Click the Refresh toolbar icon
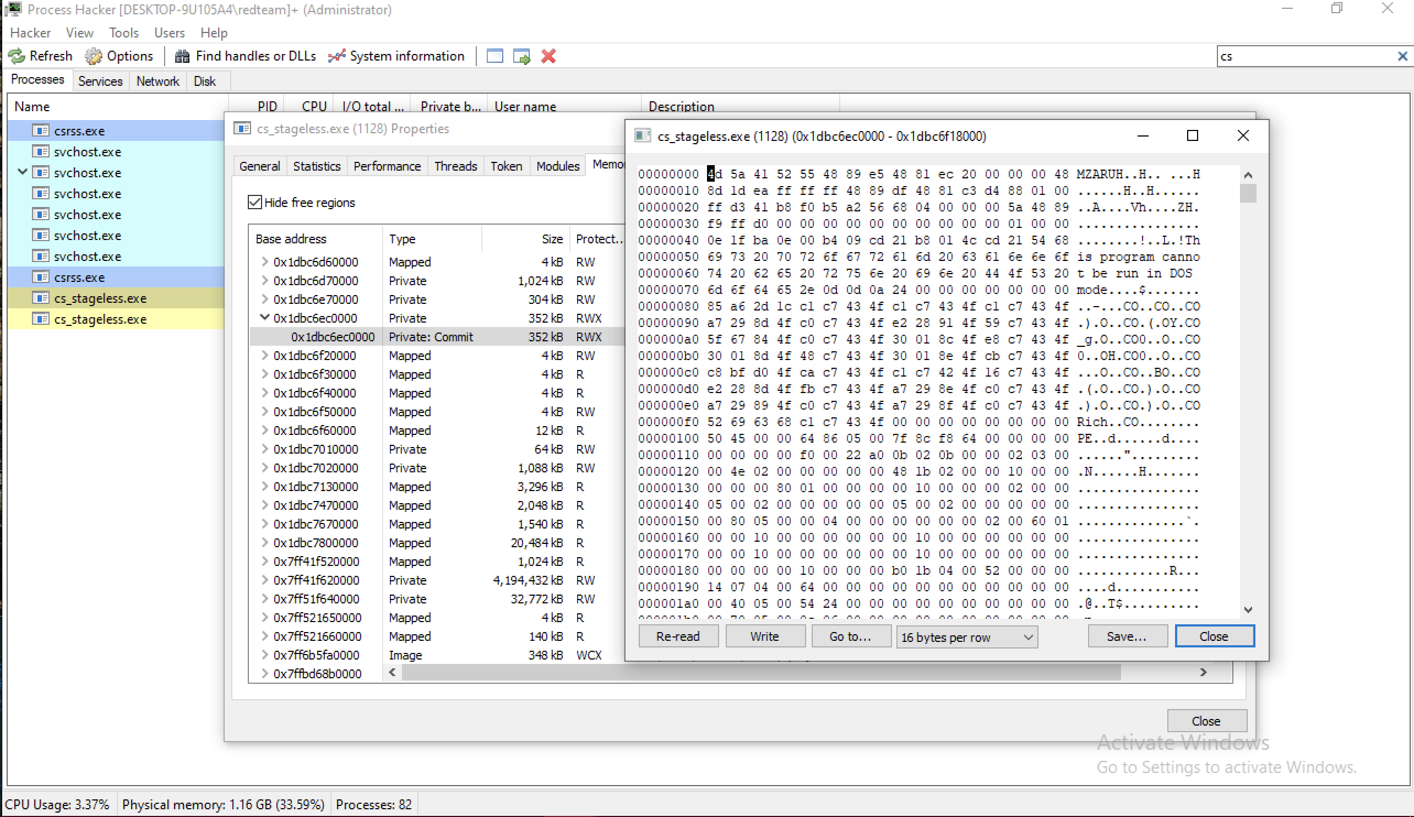1414x817 pixels. (17, 56)
